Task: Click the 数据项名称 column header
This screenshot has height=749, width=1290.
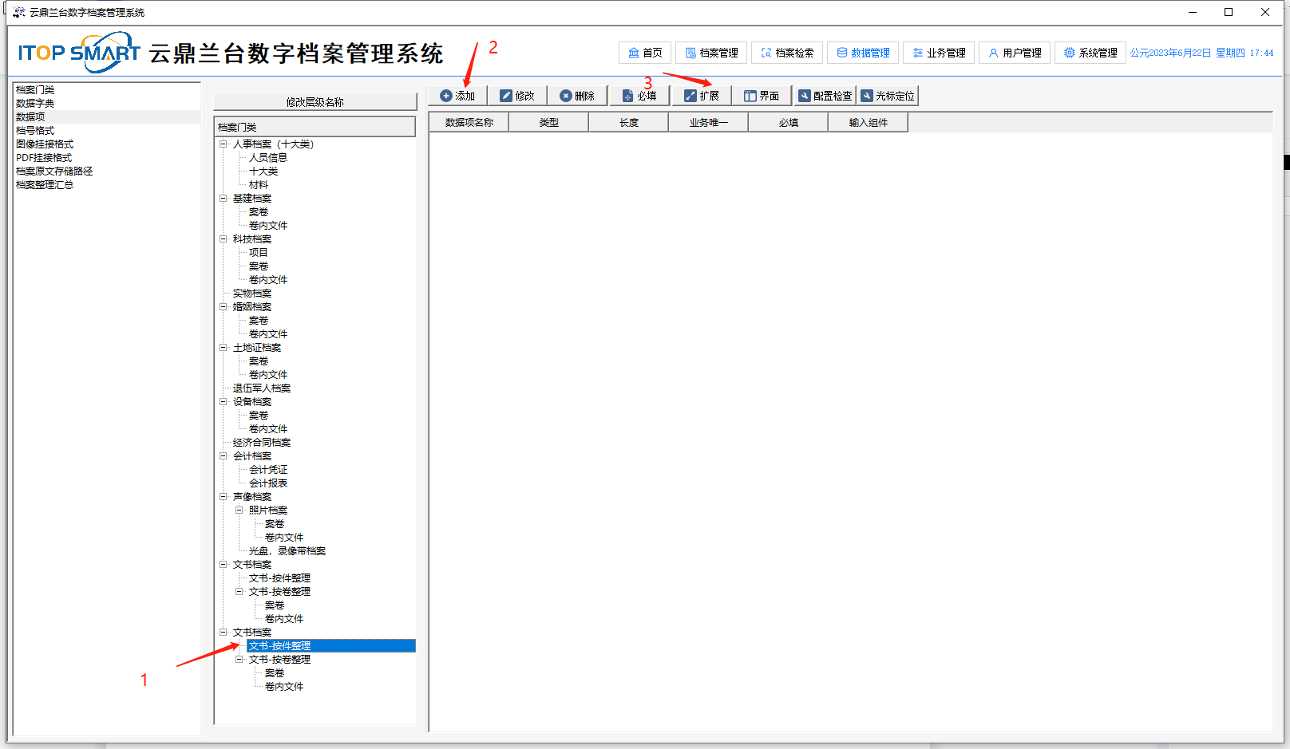Action: click(469, 123)
